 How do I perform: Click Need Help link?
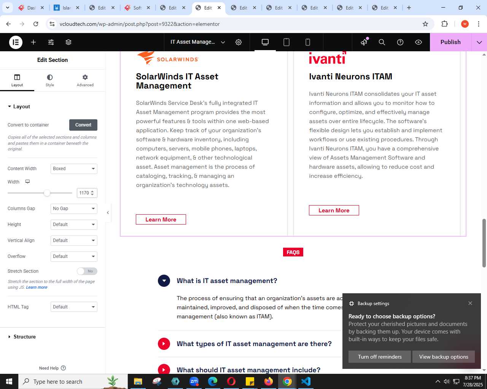click(53, 368)
